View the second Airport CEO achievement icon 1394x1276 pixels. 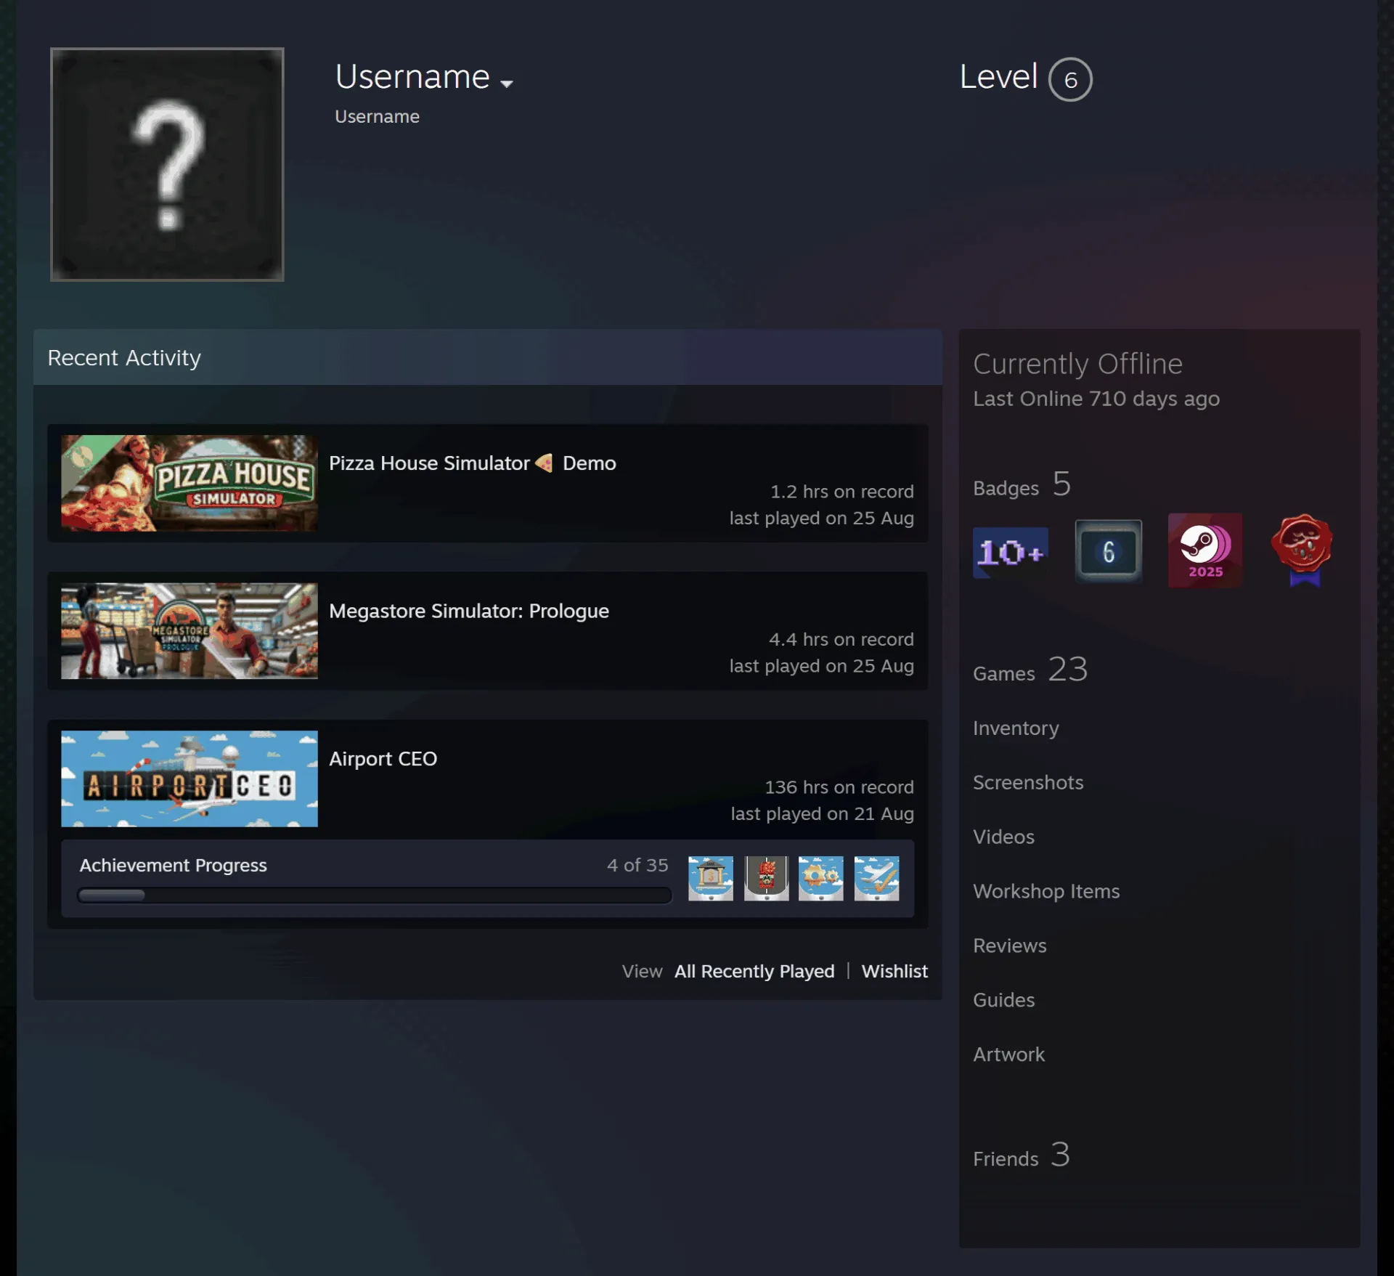coord(766,878)
